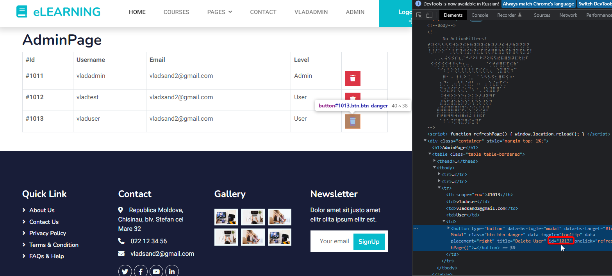
Task: Click the teal Logout button
Action: 396,13
